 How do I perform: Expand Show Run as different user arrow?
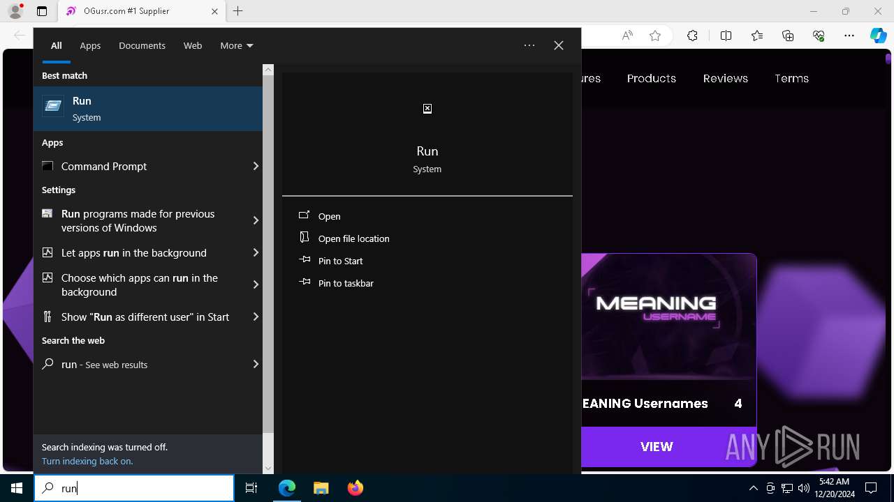tap(256, 317)
